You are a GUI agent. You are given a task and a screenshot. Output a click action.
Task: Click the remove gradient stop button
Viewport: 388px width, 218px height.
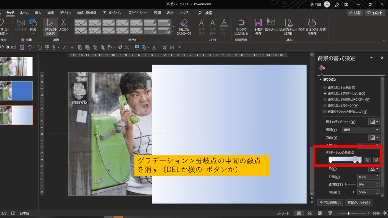[x=376, y=160]
